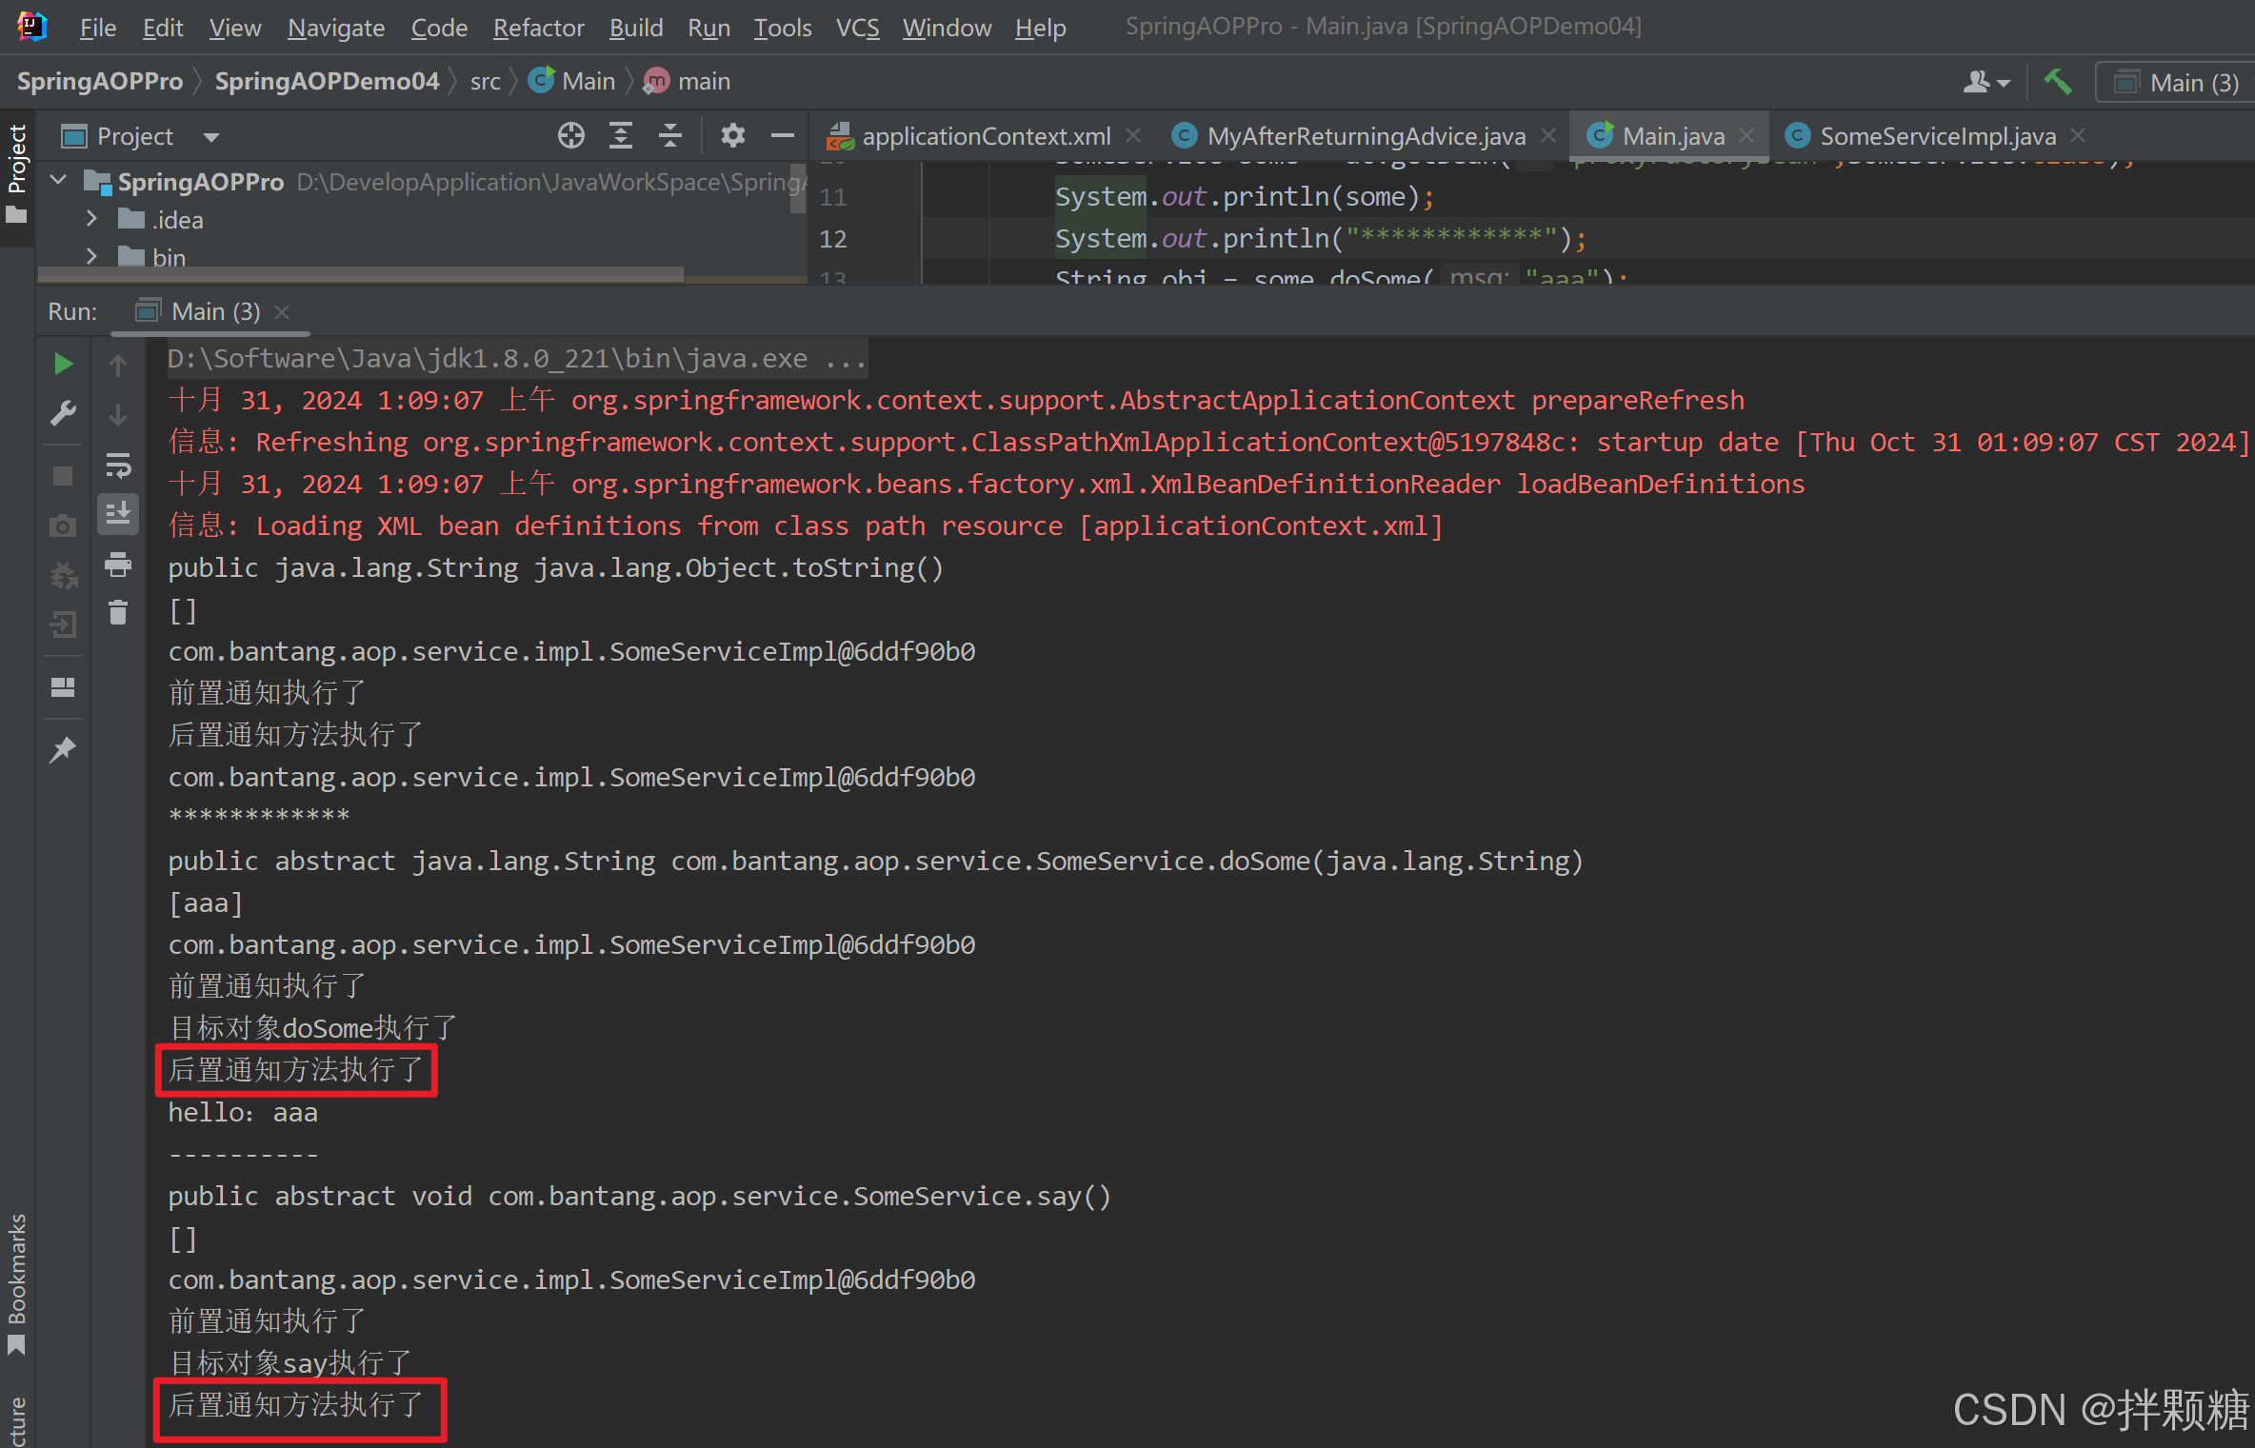2255x1448 pixels.
Task: Collapse the SpringAOPPro root node
Action: tap(59, 181)
